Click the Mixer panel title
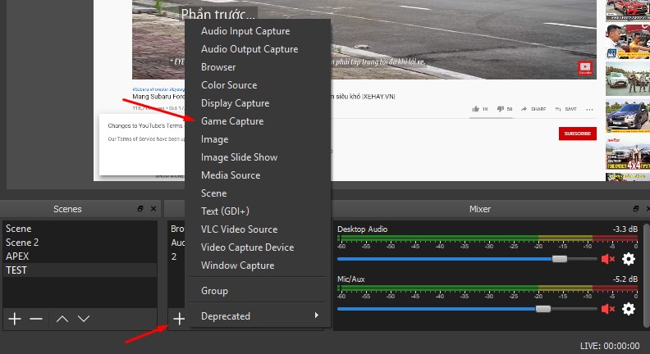Screen dimensions: 650x354 (x=480, y=209)
